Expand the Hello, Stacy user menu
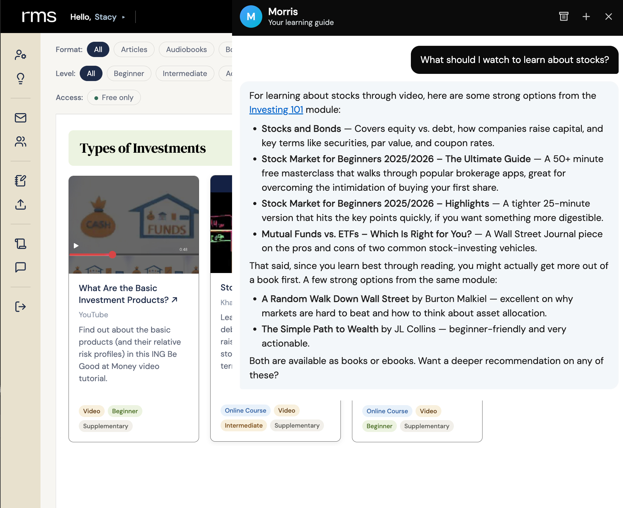 pyautogui.click(x=97, y=17)
